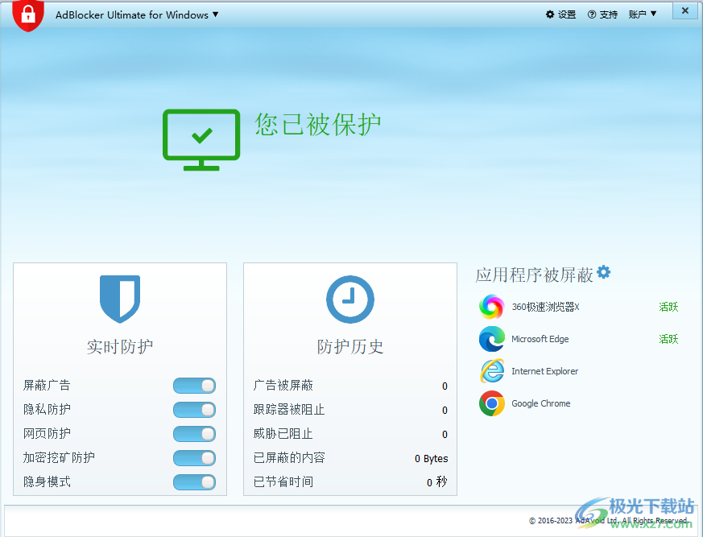Click the green protected monitor icon

click(x=201, y=138)
